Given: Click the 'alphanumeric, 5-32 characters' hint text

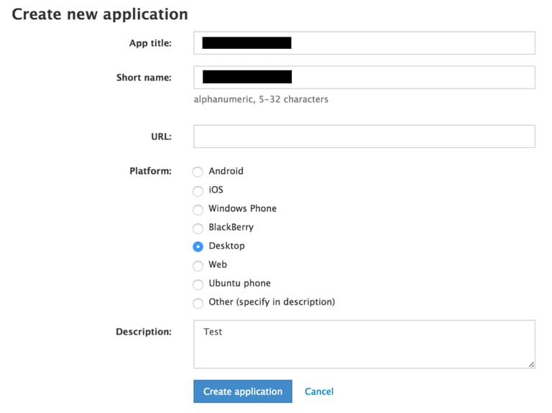Looking at the screenshot, I should click(x=261, y=99).
